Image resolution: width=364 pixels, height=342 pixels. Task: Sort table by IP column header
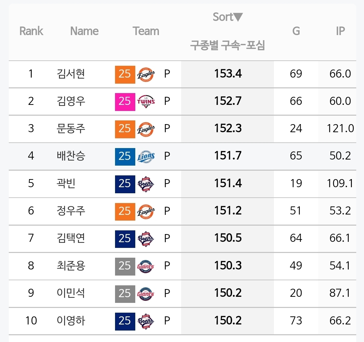coord(340,31)
